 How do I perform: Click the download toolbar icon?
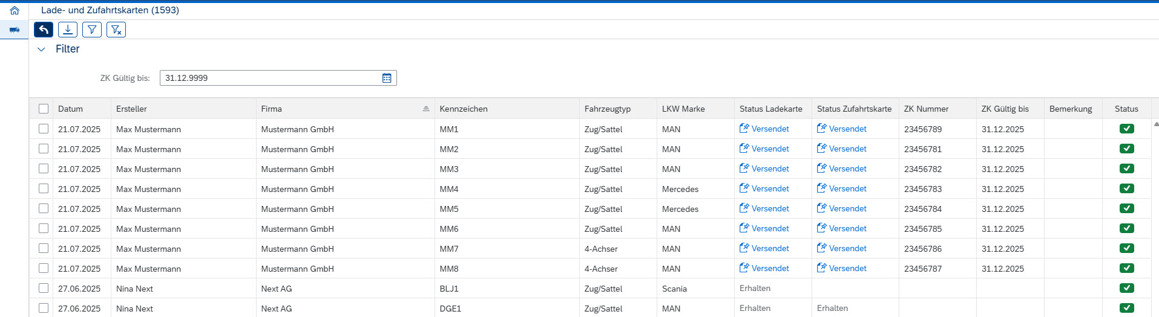click(x=68, y=30)
